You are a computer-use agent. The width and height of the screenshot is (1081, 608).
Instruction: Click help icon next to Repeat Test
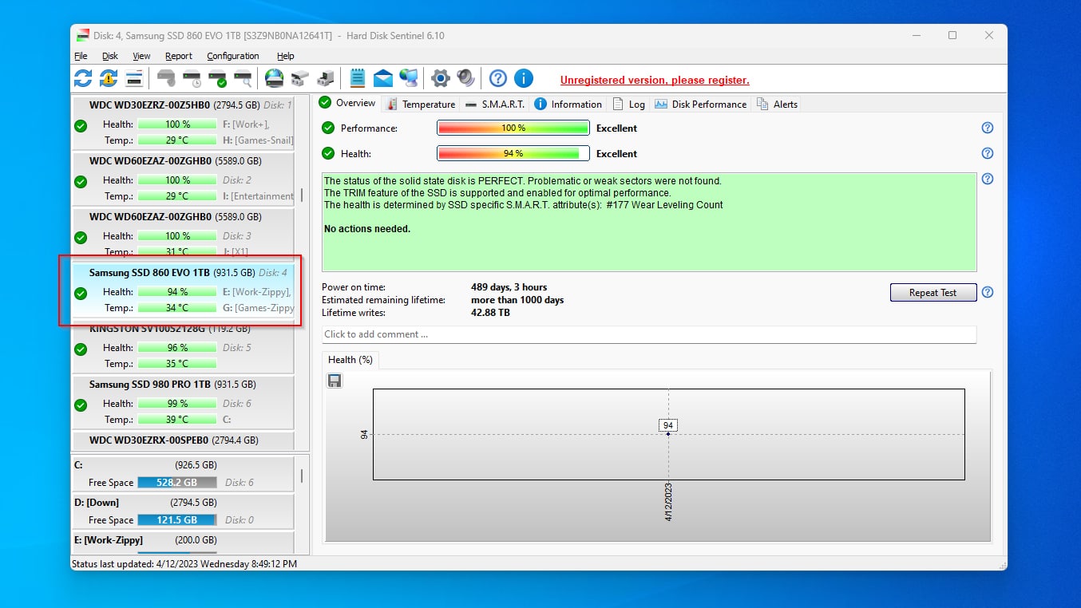click(x=988, y=292)
